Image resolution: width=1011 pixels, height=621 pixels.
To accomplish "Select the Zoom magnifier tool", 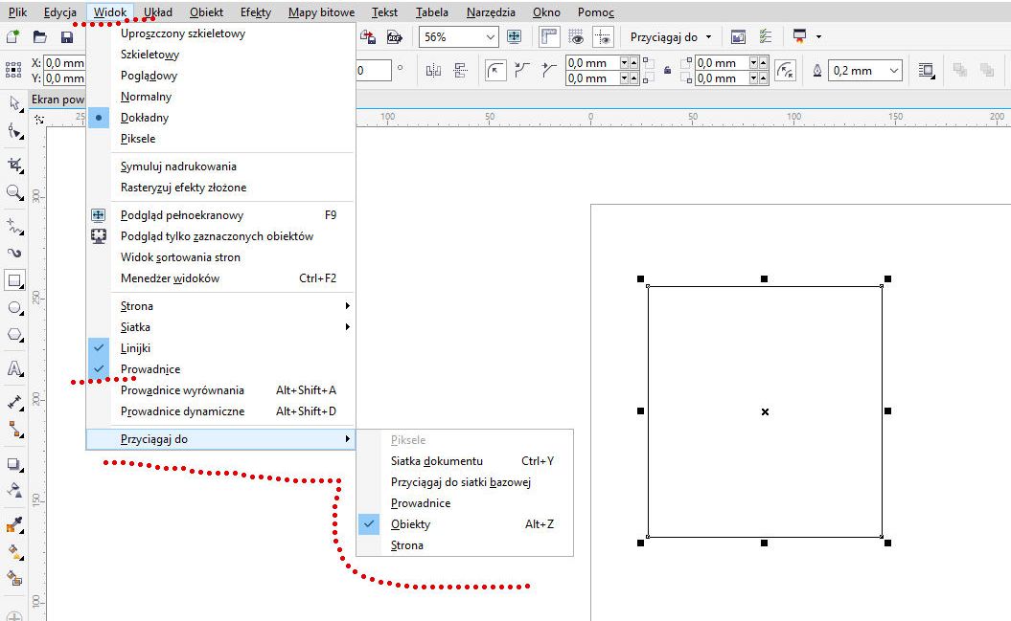I will [14, 192].
